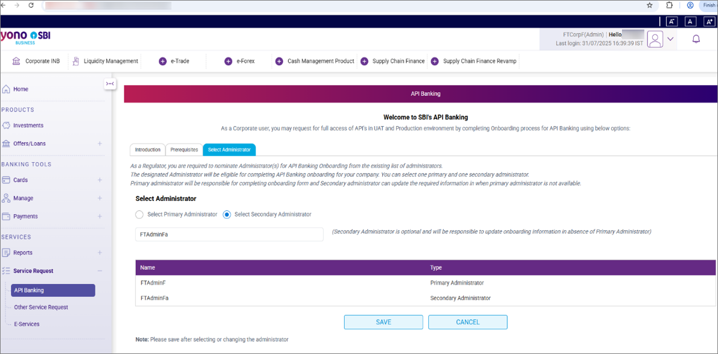Expand user profile dropdown chevron
Image resolution: width=718 pixels, height=354 pixels.
click(670, 39)
